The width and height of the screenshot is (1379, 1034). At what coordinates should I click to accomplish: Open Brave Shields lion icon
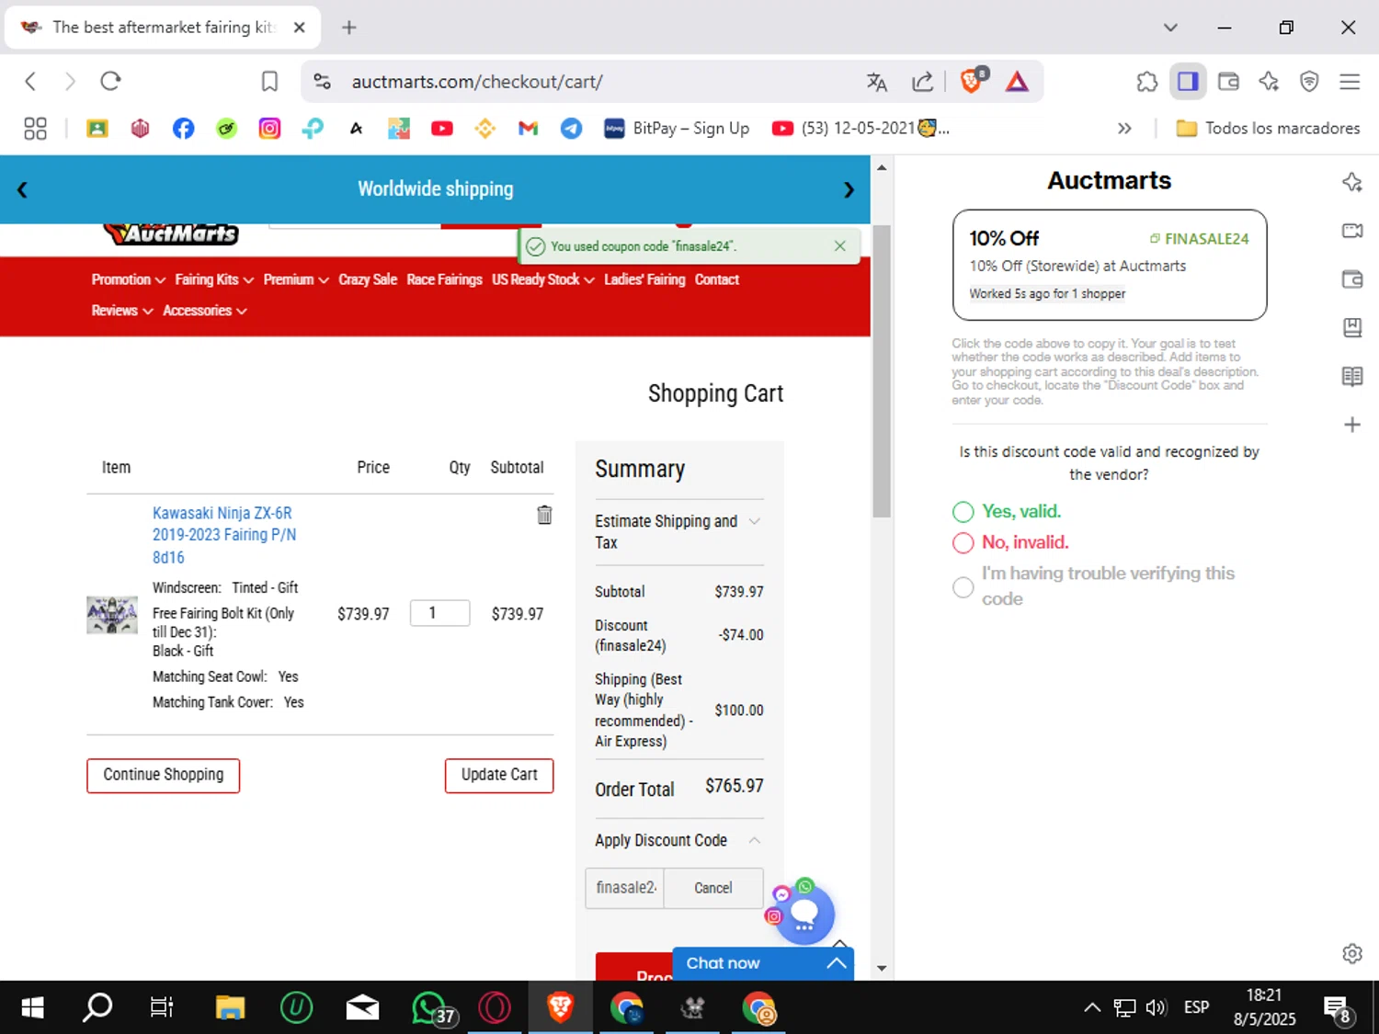972,81
